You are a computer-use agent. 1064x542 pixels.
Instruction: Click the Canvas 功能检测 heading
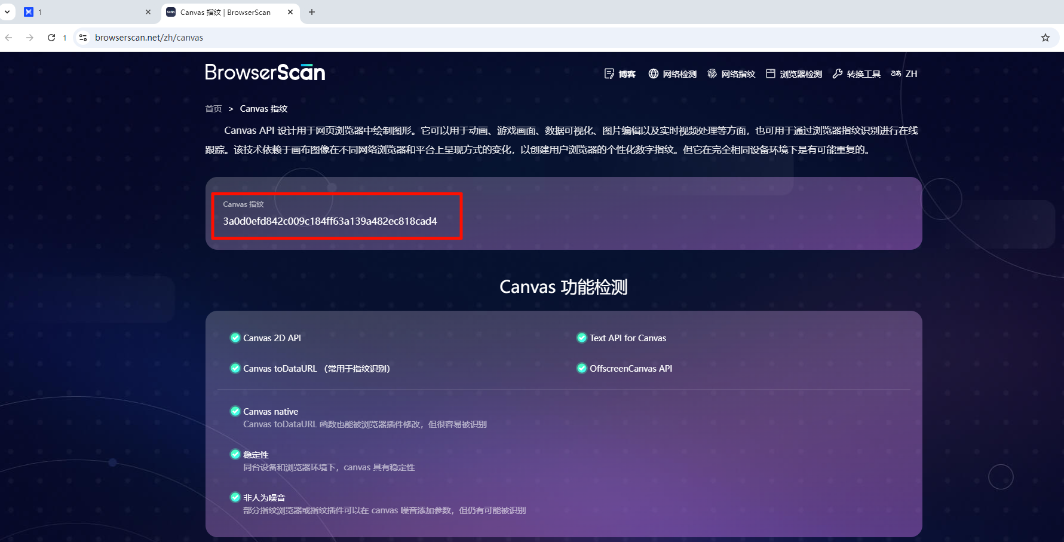pyautogui.click(x=563, y=287)
